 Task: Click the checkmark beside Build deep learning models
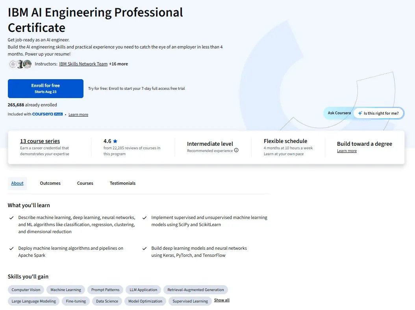click(145, 249)
